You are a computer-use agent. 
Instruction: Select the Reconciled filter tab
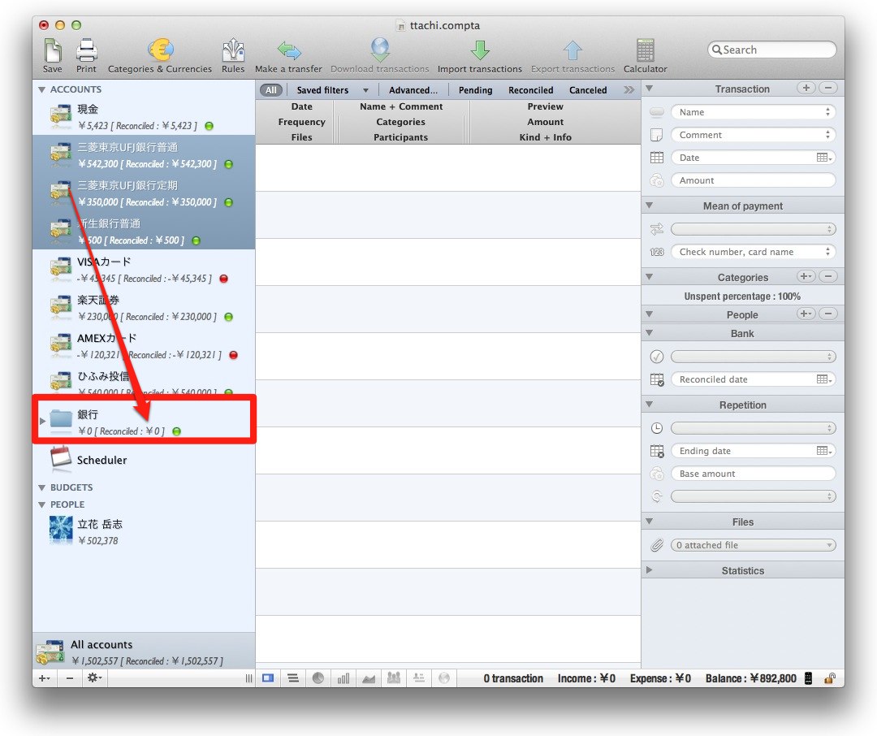pyautogui.click(x=530, y=90)
